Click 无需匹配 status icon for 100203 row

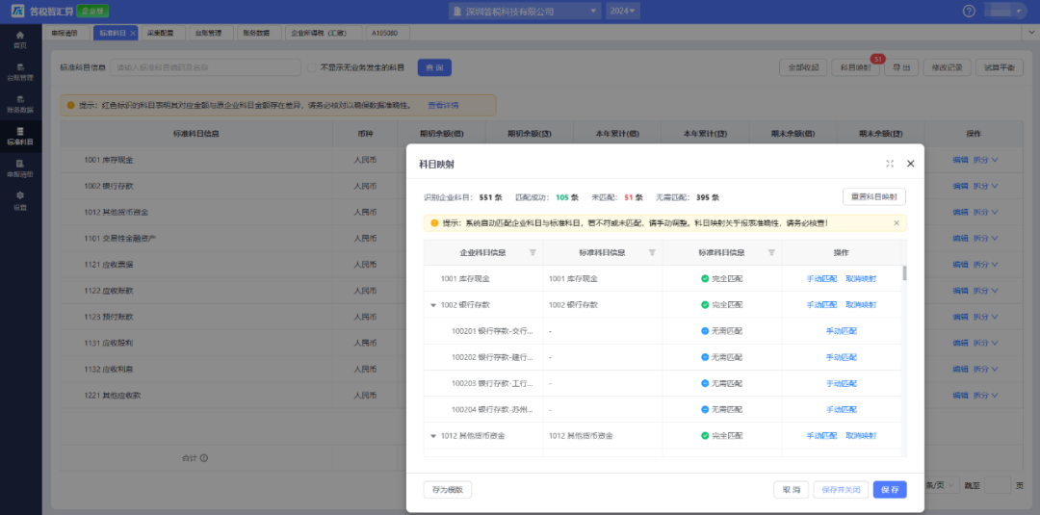coord(704,383)
